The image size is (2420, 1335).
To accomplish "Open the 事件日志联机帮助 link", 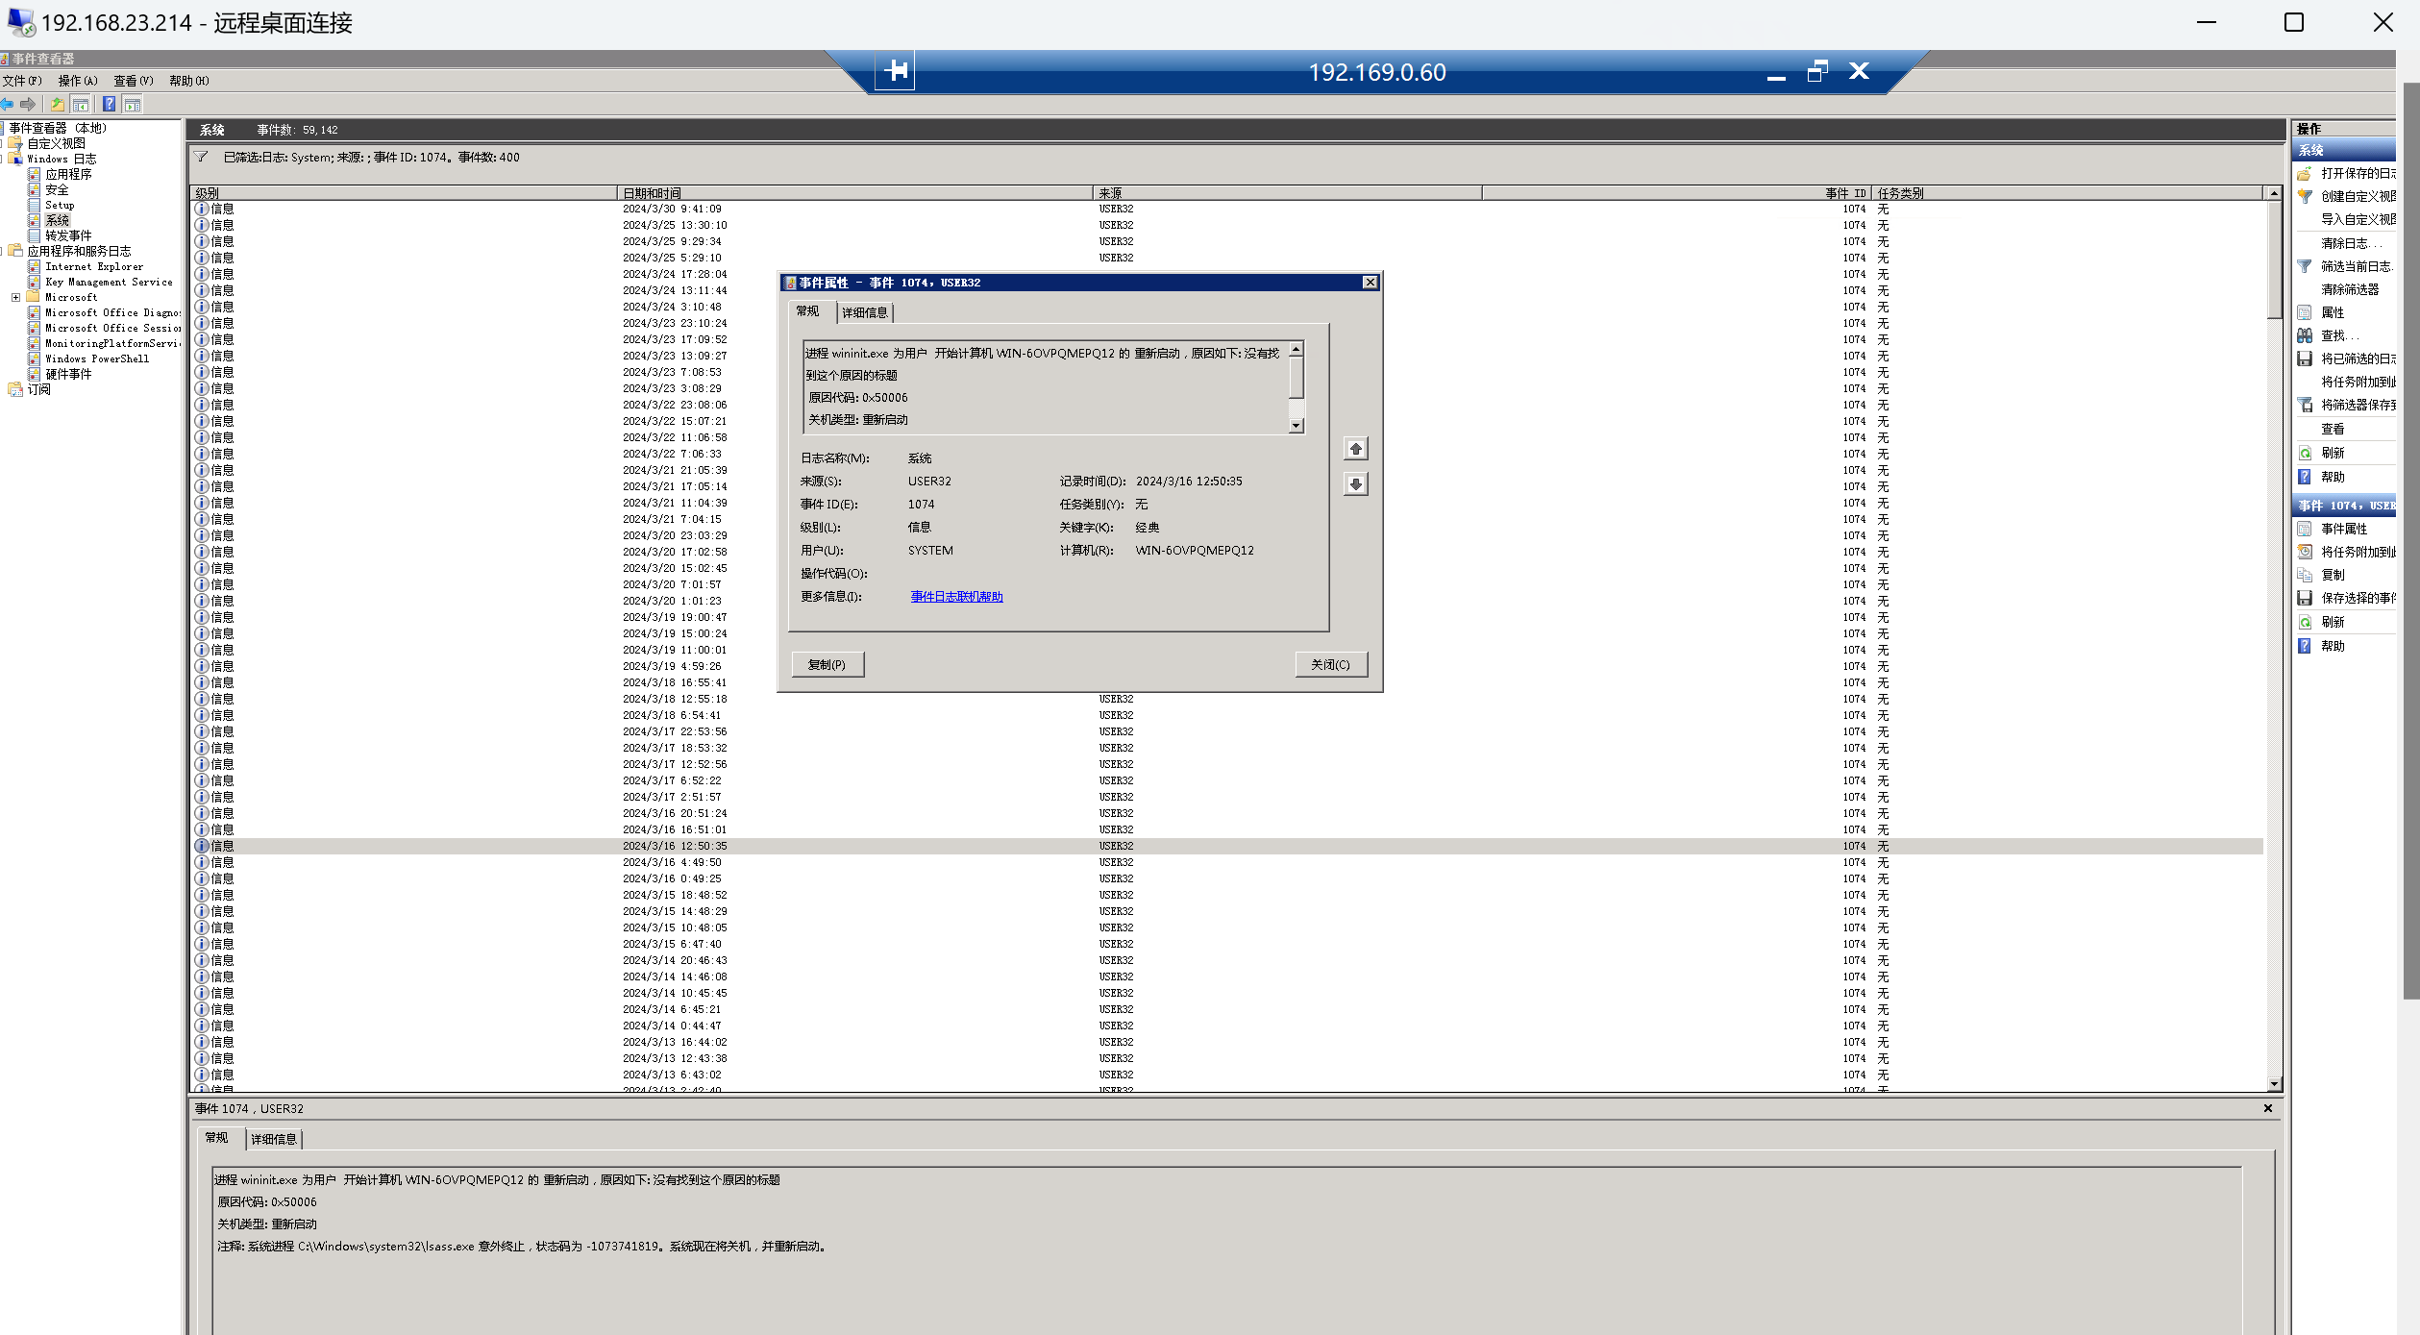I will [x=956, y=597].
